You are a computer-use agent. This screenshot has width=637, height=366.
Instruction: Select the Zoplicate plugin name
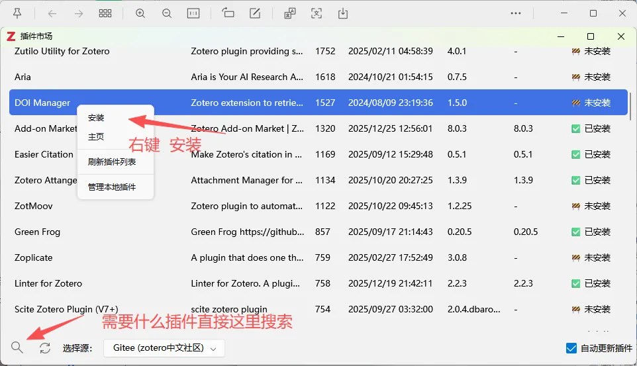pos(33,257)
